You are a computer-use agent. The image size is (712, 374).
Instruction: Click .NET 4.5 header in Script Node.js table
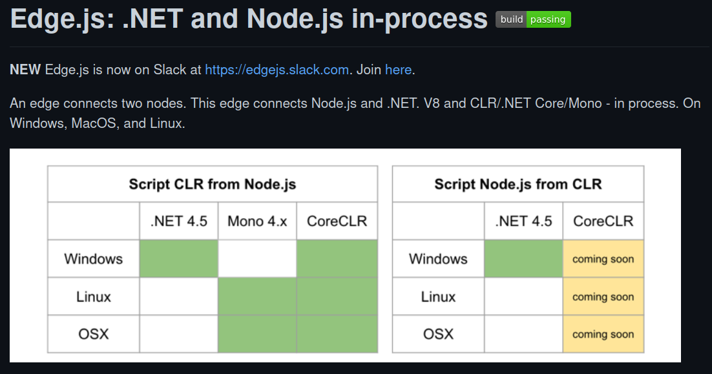point(523,221)
